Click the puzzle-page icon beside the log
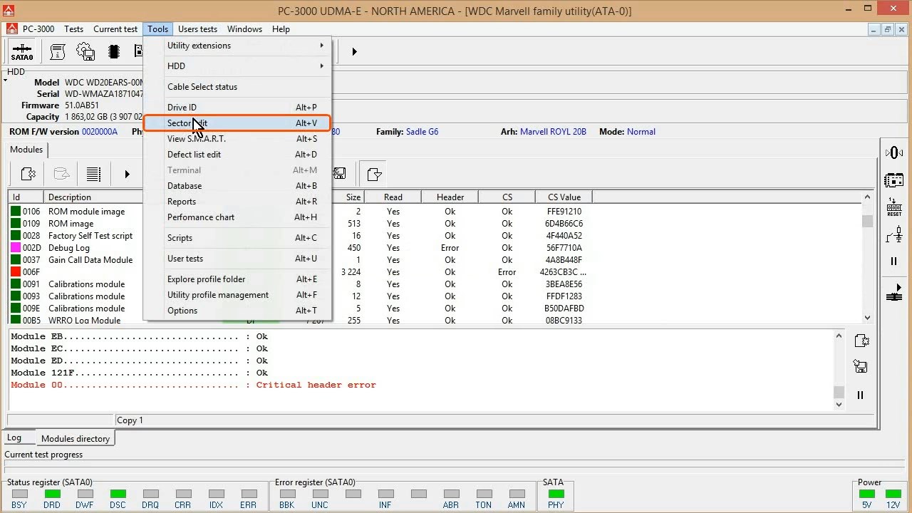 [861, 341]
